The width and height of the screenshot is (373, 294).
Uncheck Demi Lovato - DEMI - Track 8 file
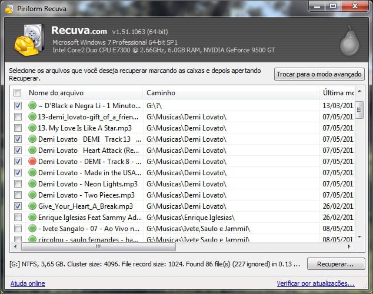click(x=18, y=161)
